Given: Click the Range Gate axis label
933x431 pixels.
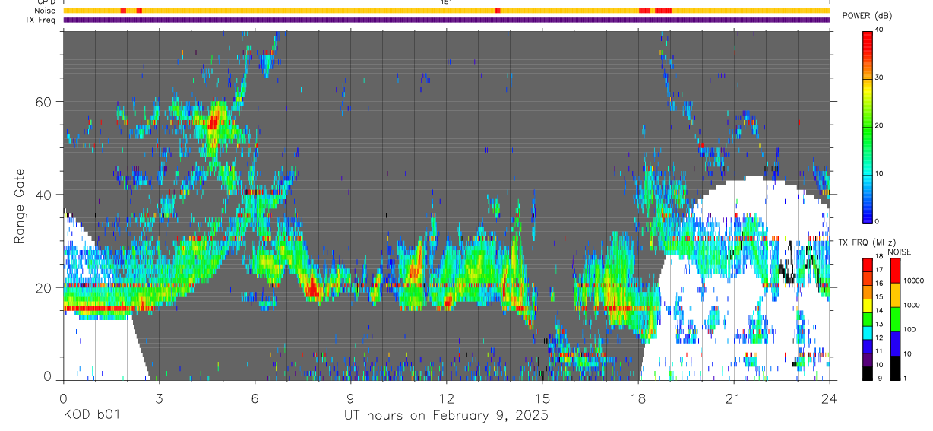Looking at the screenshot, I should pos(19,207).
